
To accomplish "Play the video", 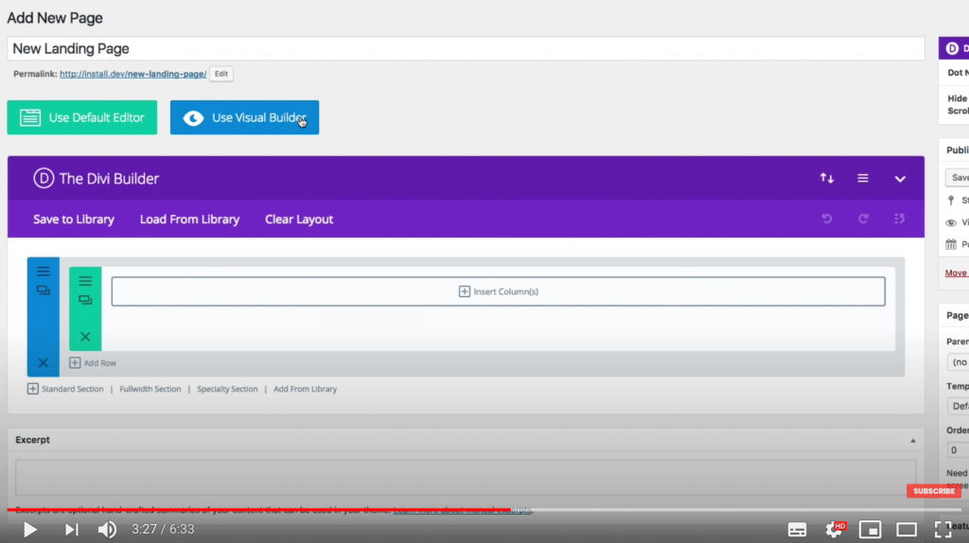I will point(29,530).
